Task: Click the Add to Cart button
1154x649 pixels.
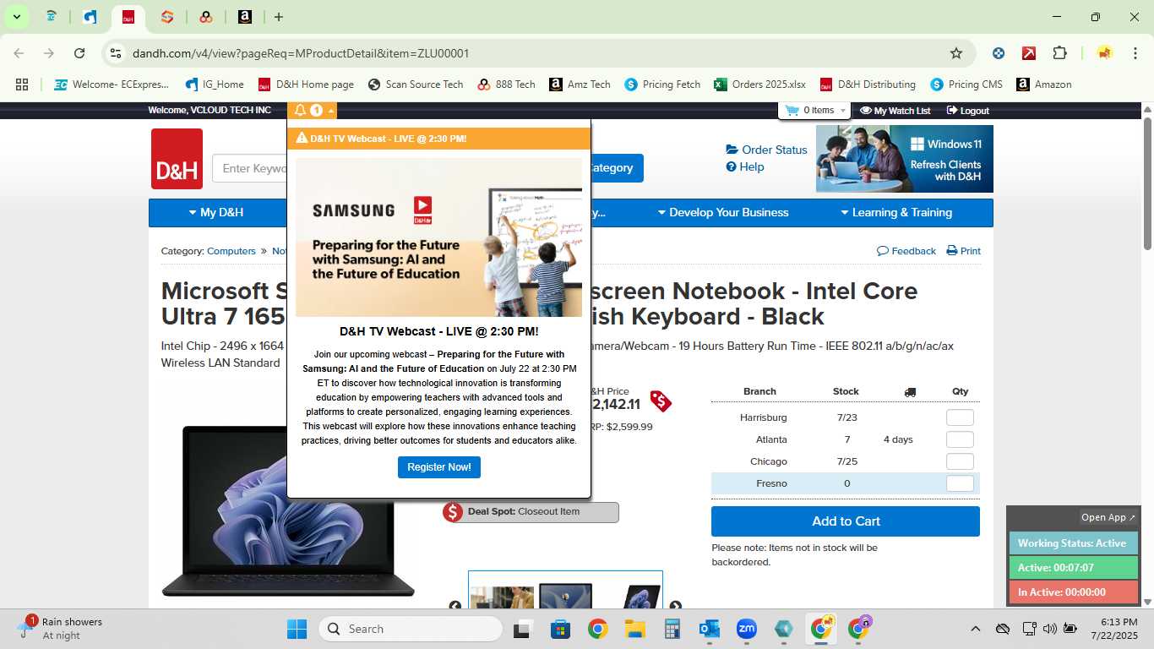Action: point(846,521)
